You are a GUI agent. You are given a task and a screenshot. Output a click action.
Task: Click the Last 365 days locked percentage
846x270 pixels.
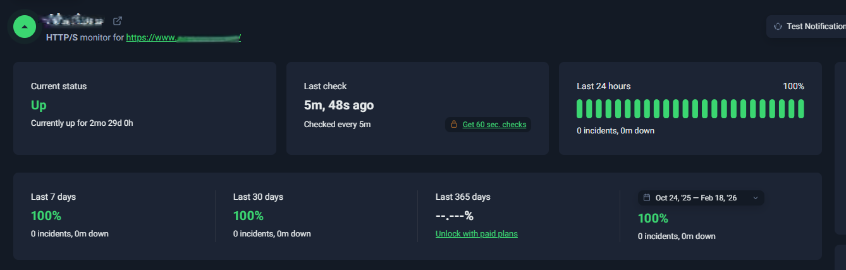[x=454, y=216]
